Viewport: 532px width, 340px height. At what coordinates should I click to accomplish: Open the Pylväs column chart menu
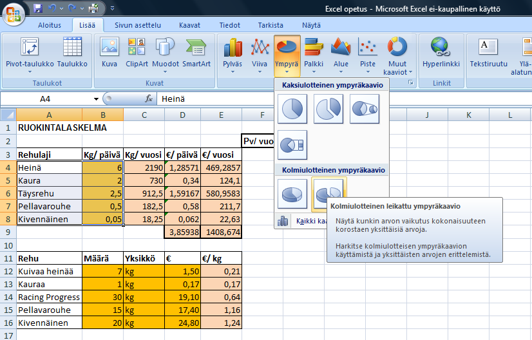[233, 56]
